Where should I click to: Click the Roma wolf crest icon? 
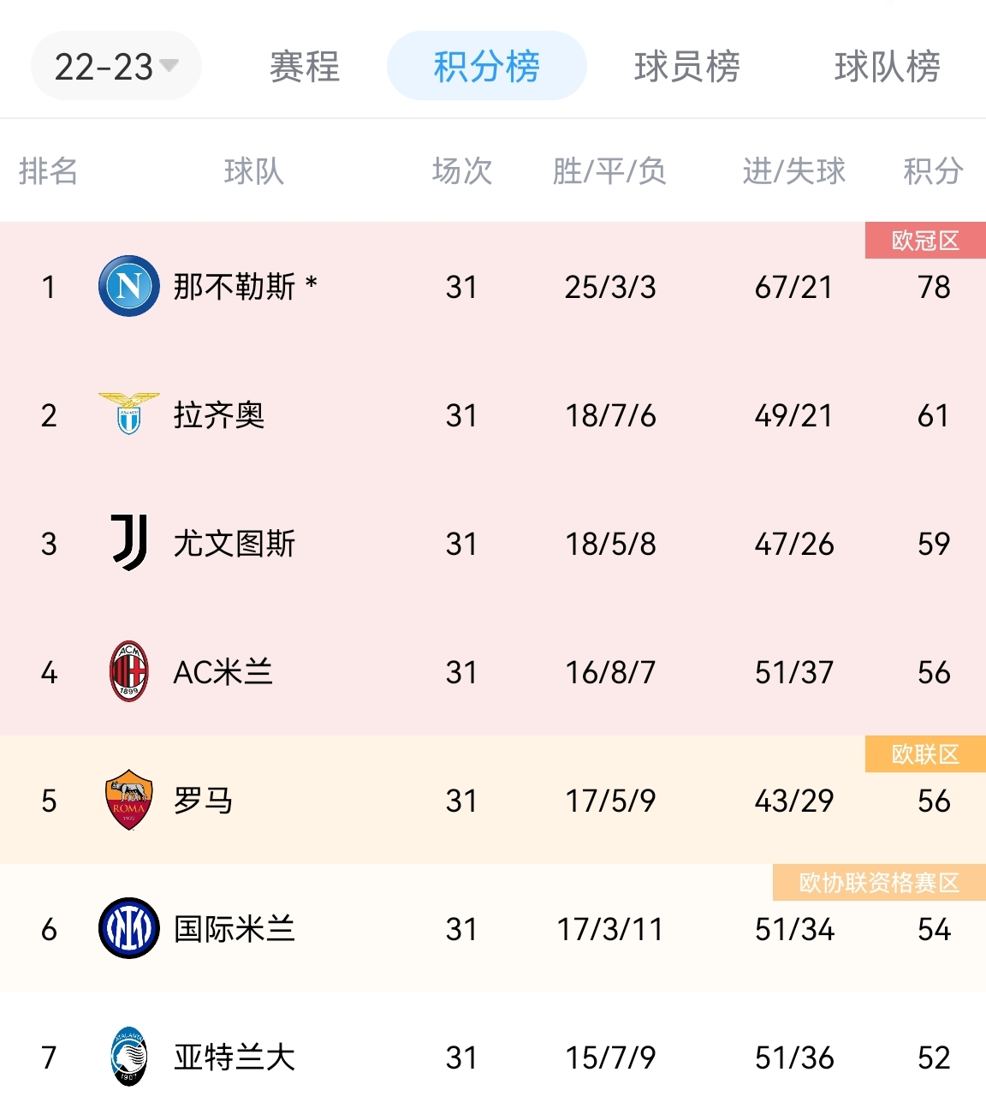129,800
